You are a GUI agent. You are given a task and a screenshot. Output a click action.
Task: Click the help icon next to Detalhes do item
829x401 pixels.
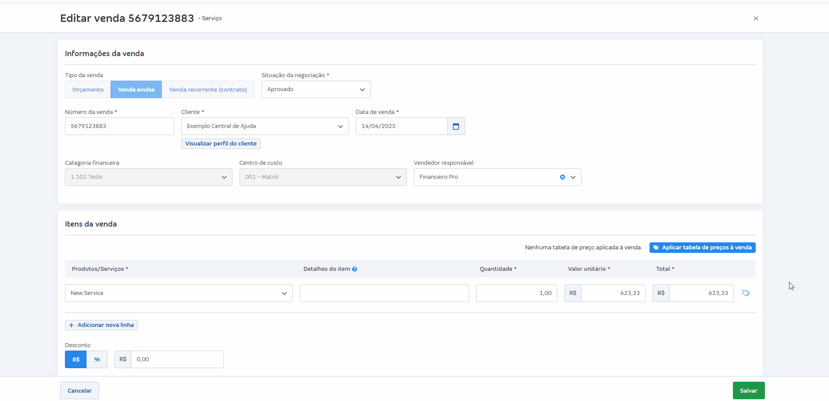click(355, 269)
